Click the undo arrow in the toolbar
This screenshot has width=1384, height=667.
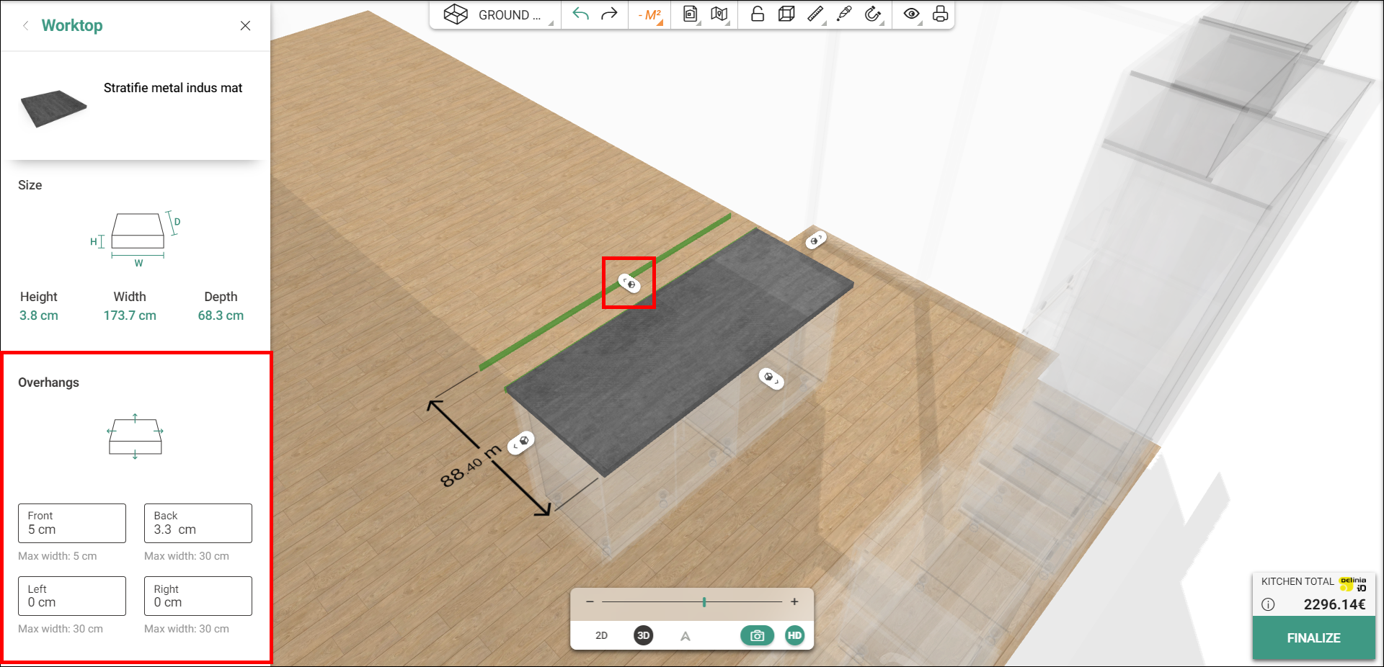(581, 14)
